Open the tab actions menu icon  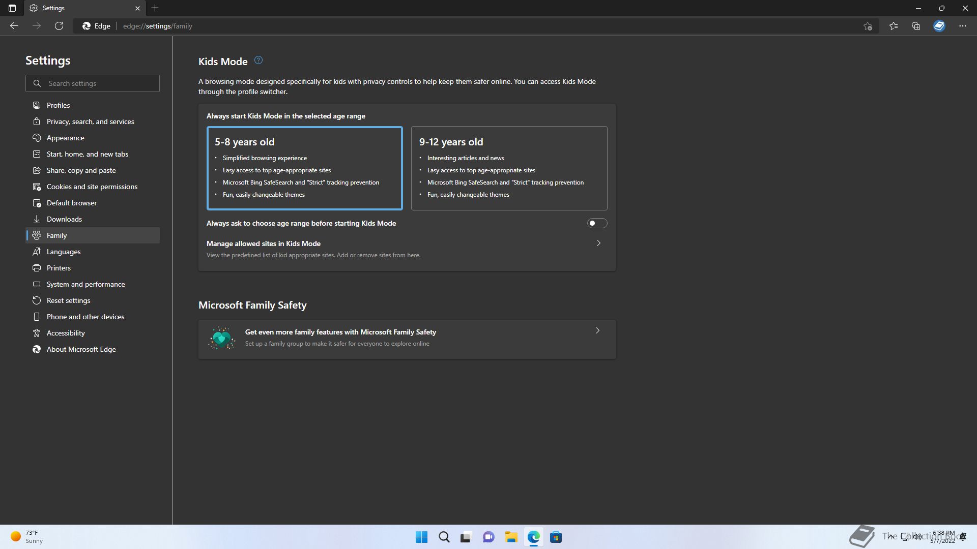tap(12, 8)
